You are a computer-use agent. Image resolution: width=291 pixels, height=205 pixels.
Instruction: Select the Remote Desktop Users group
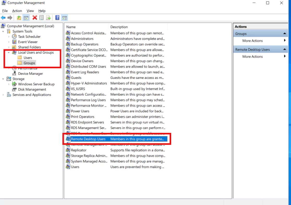(116, 139)
